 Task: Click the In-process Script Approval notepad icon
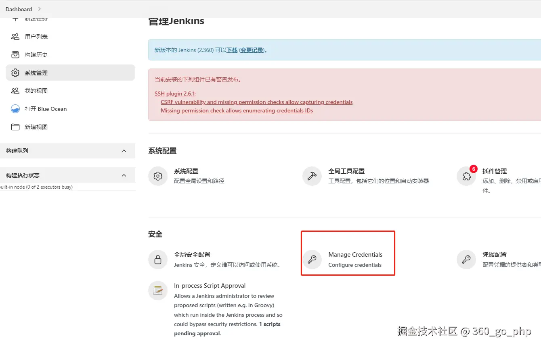tap(158, 291)
